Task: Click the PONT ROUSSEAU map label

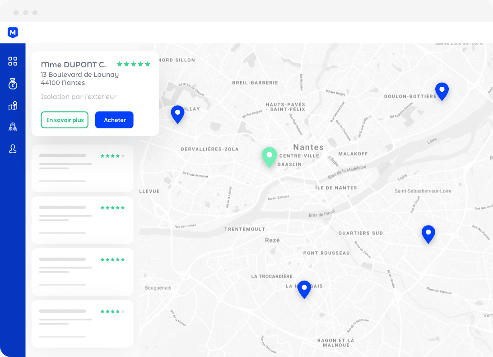Action: click(326, 253)
